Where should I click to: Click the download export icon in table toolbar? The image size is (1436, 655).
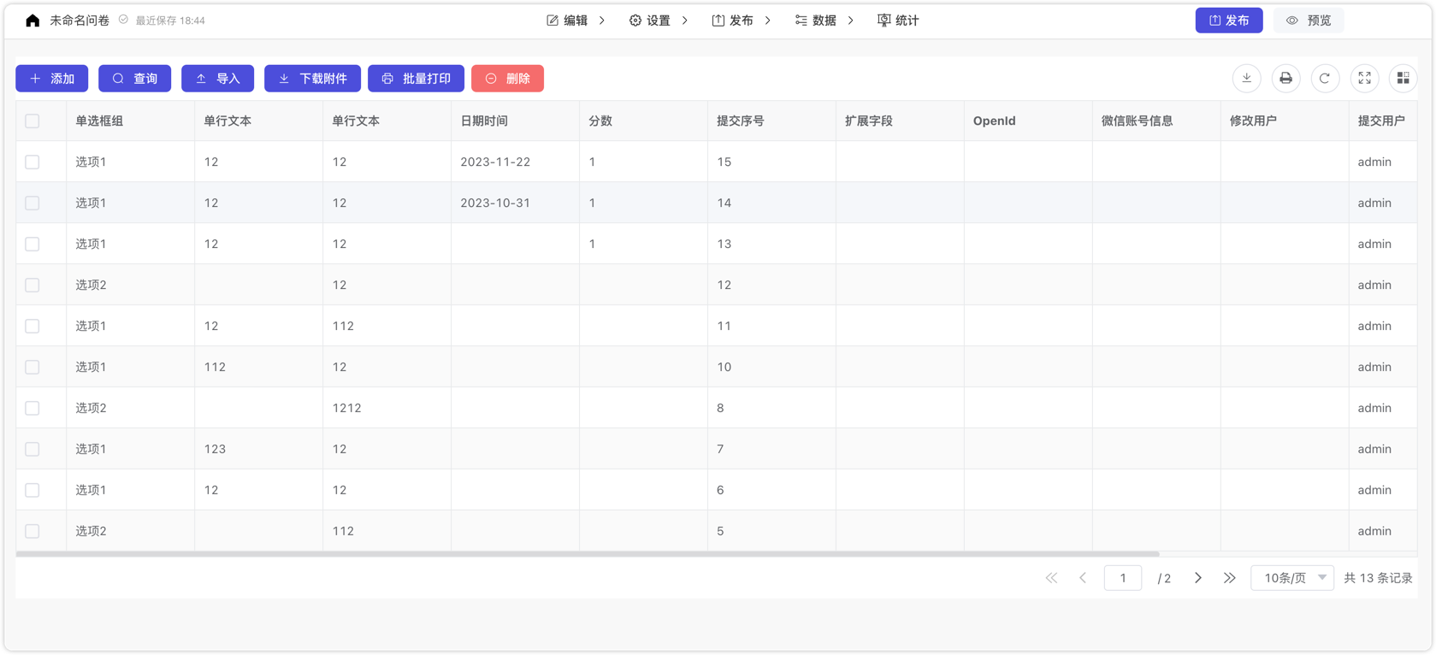(1246, 79)
